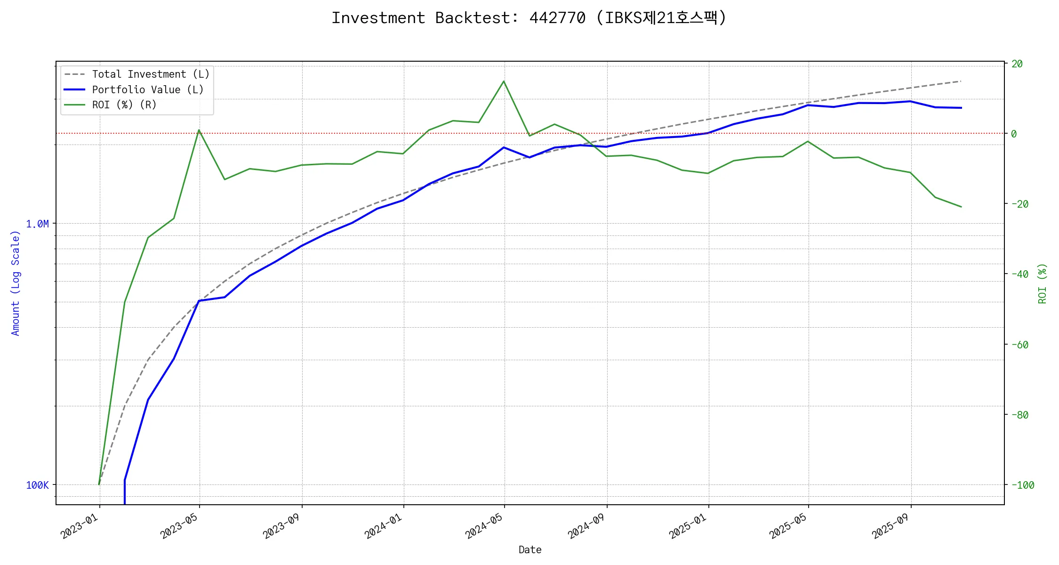Click the 1.0M left axis tick label
Screen dimensions: 1059x565
(37, 224)
